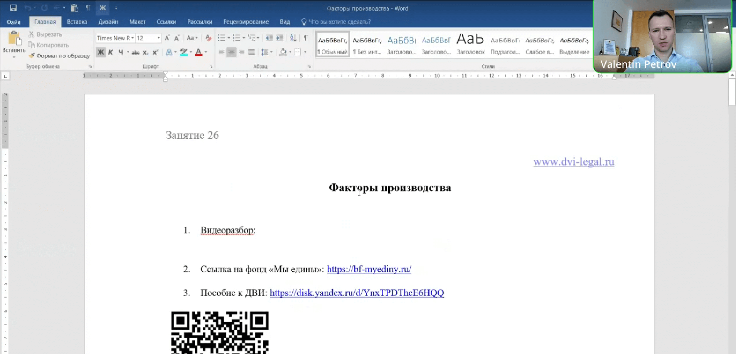The image size is (736, 354).
Task: Switch to the Вставка ribbon tab
Action: coord(77,22)
